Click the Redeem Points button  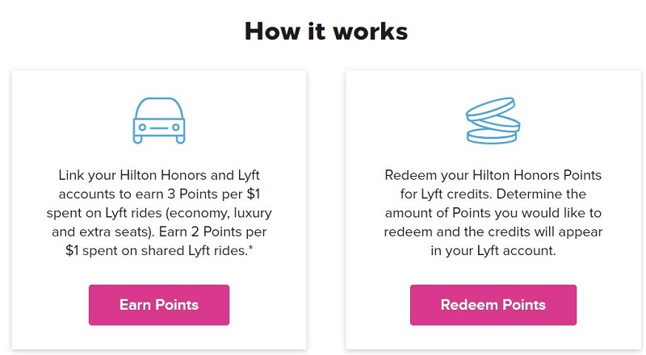(x=493, y=305)
